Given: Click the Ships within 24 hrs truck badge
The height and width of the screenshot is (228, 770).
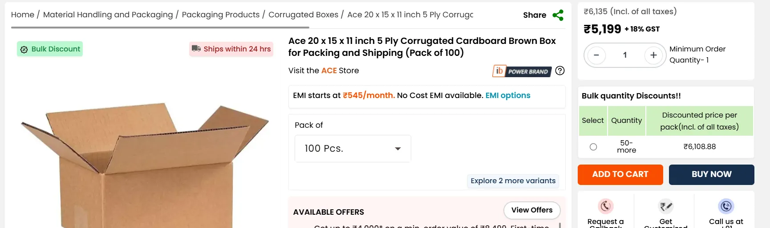Looking at the screenshot, I should point(231,49).
